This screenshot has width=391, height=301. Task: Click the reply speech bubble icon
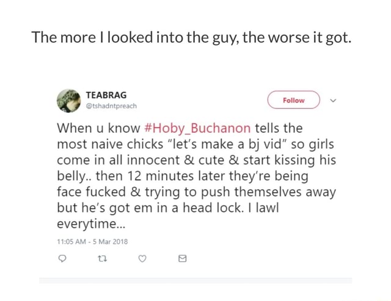62,259
